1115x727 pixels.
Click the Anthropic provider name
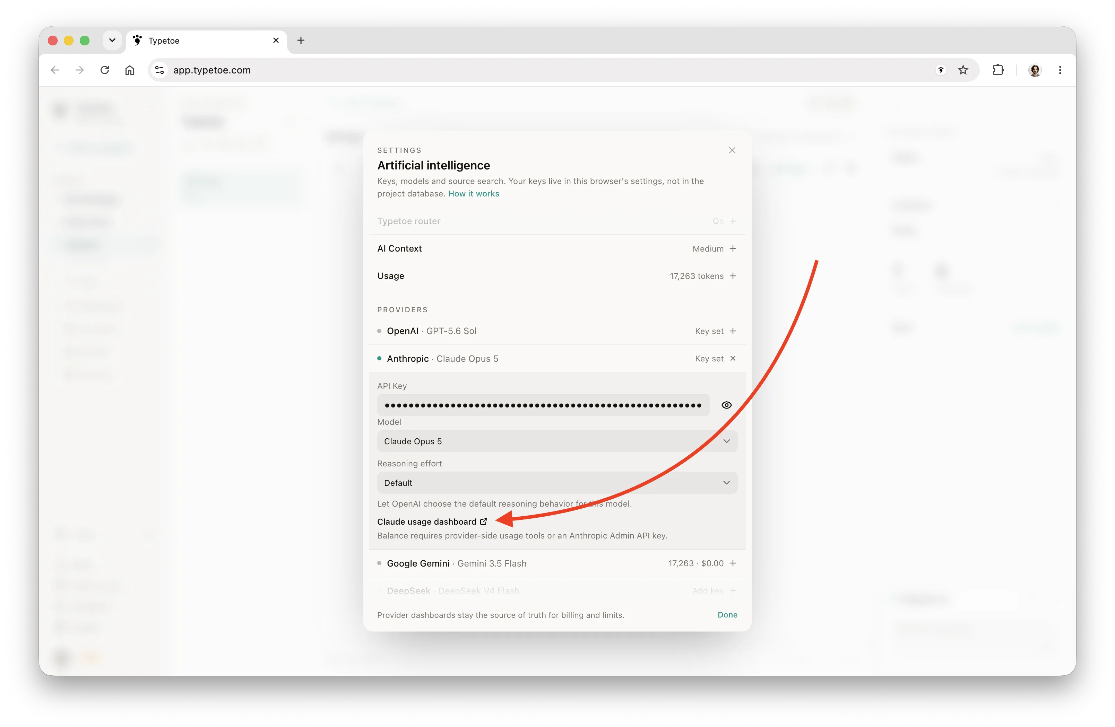click(x=408, y=359)
